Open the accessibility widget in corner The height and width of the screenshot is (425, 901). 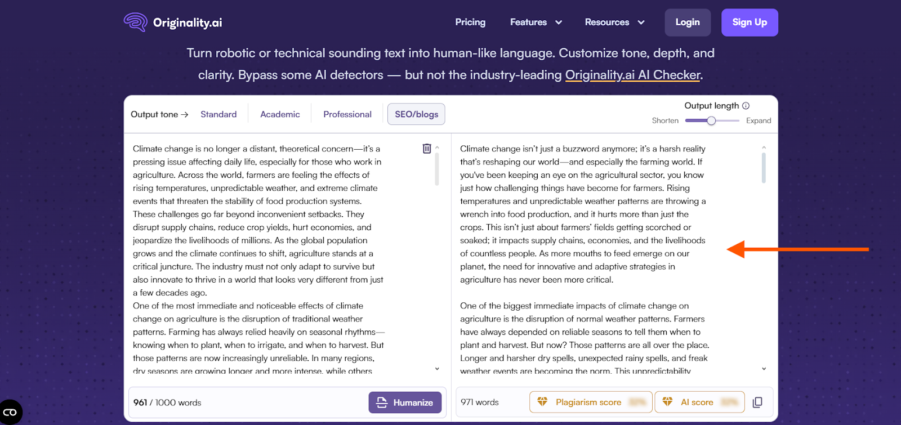pos(10,412)
